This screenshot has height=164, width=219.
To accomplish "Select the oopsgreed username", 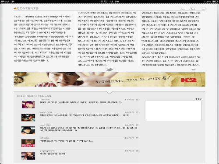I will [47, 151].
